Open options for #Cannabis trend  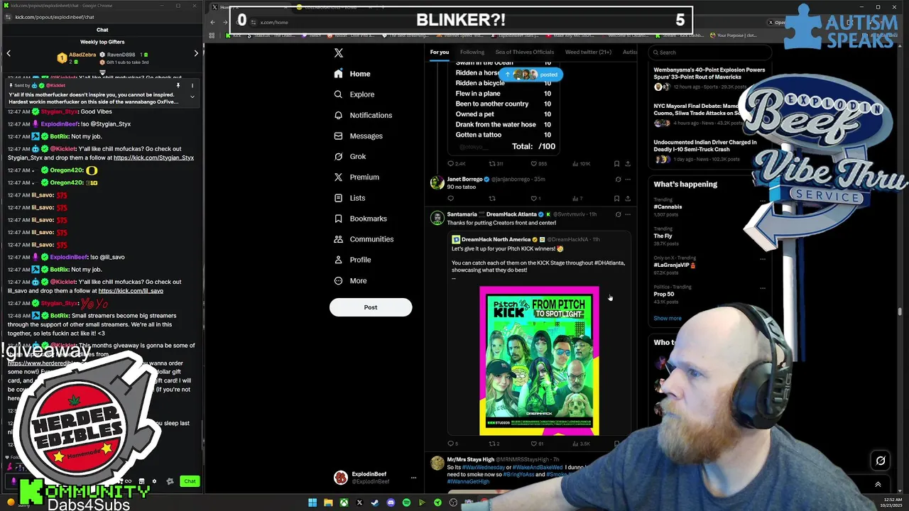pos(763,201)
